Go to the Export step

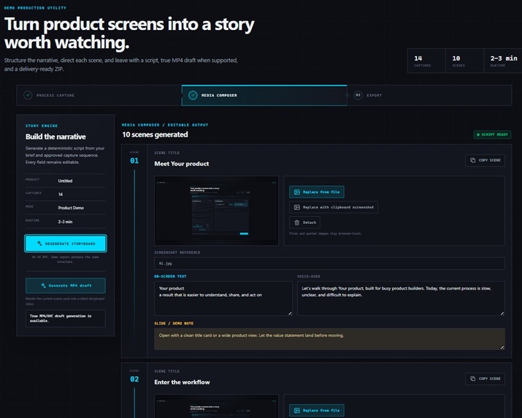click(x=429, y=96)
